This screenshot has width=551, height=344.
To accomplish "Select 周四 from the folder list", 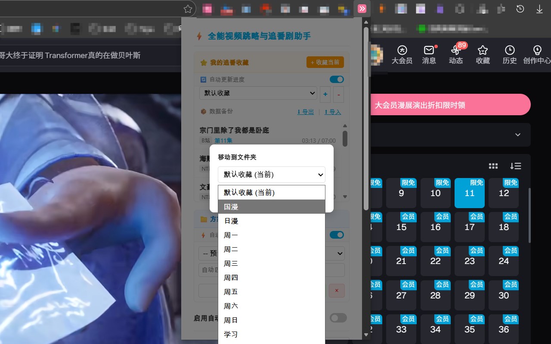I will pyautogui.click(x=271, y=278).
